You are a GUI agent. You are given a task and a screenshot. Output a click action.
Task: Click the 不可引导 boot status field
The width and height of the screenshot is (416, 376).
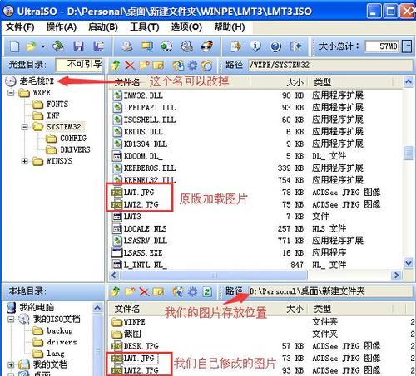click(79, 65)
